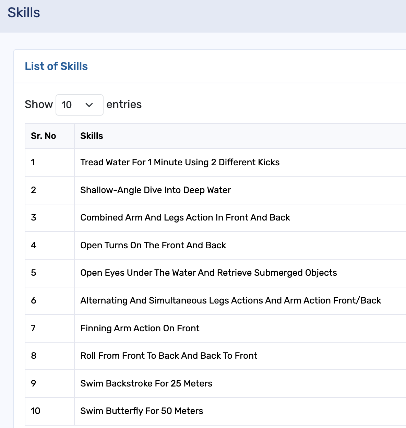Image resolution: width=406 pixels, height=428 pixels.
Task: Click serial number 4 cell
Action: (34, 245)
